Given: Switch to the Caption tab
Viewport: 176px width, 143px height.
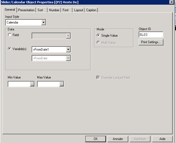Looking at the screenshot, I should [91, 10].
